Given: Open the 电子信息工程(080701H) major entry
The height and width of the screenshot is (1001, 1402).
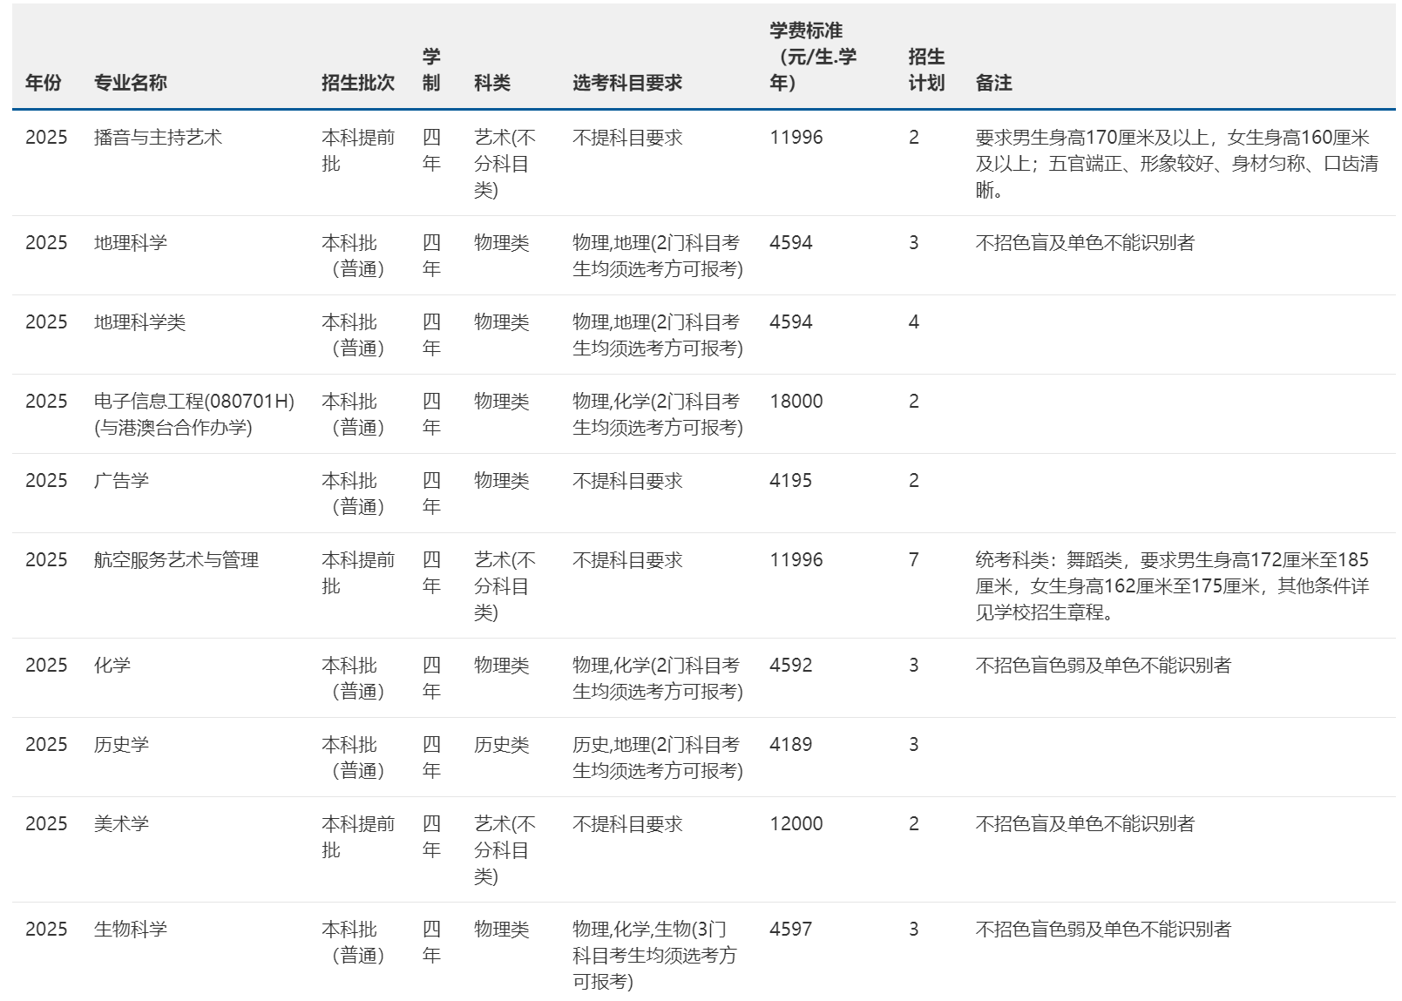Looking at the screenshot, I should pos(193,402).
